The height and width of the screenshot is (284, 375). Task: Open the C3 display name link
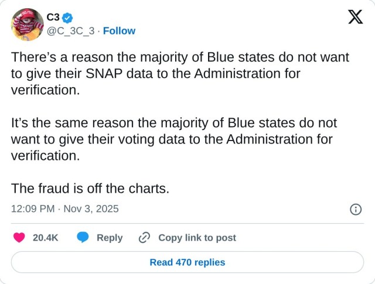53,18
